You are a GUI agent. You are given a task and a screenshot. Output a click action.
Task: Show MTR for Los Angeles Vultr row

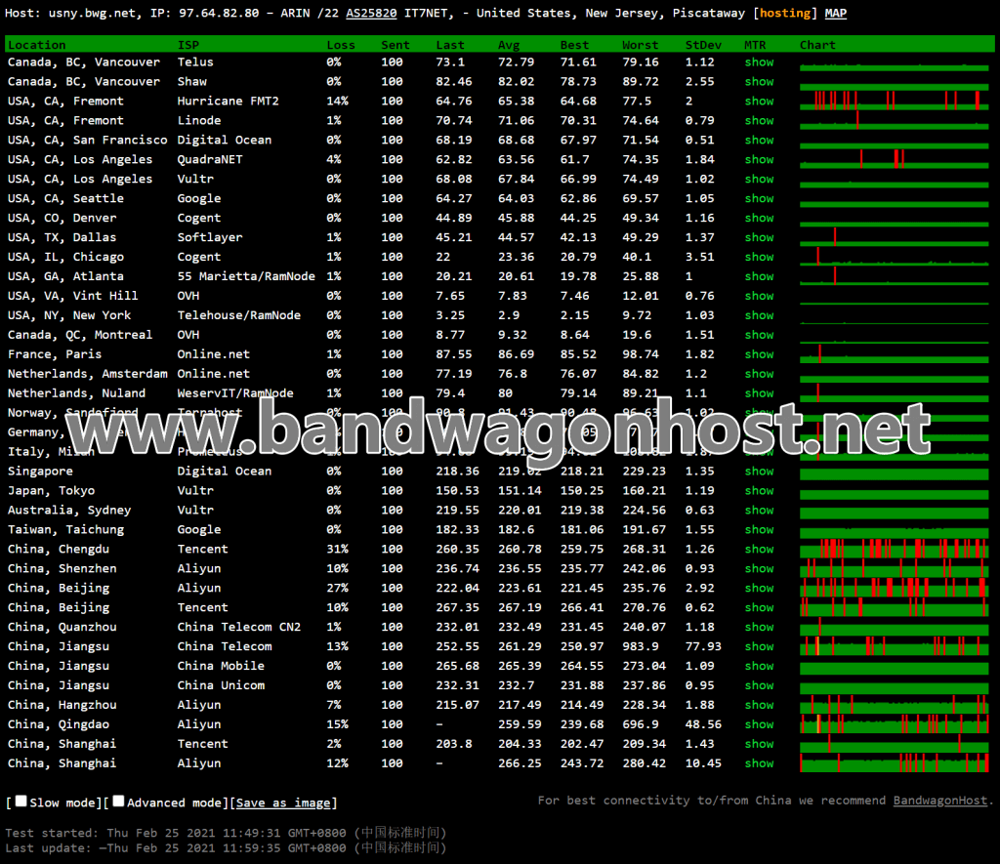click(759, 179)
